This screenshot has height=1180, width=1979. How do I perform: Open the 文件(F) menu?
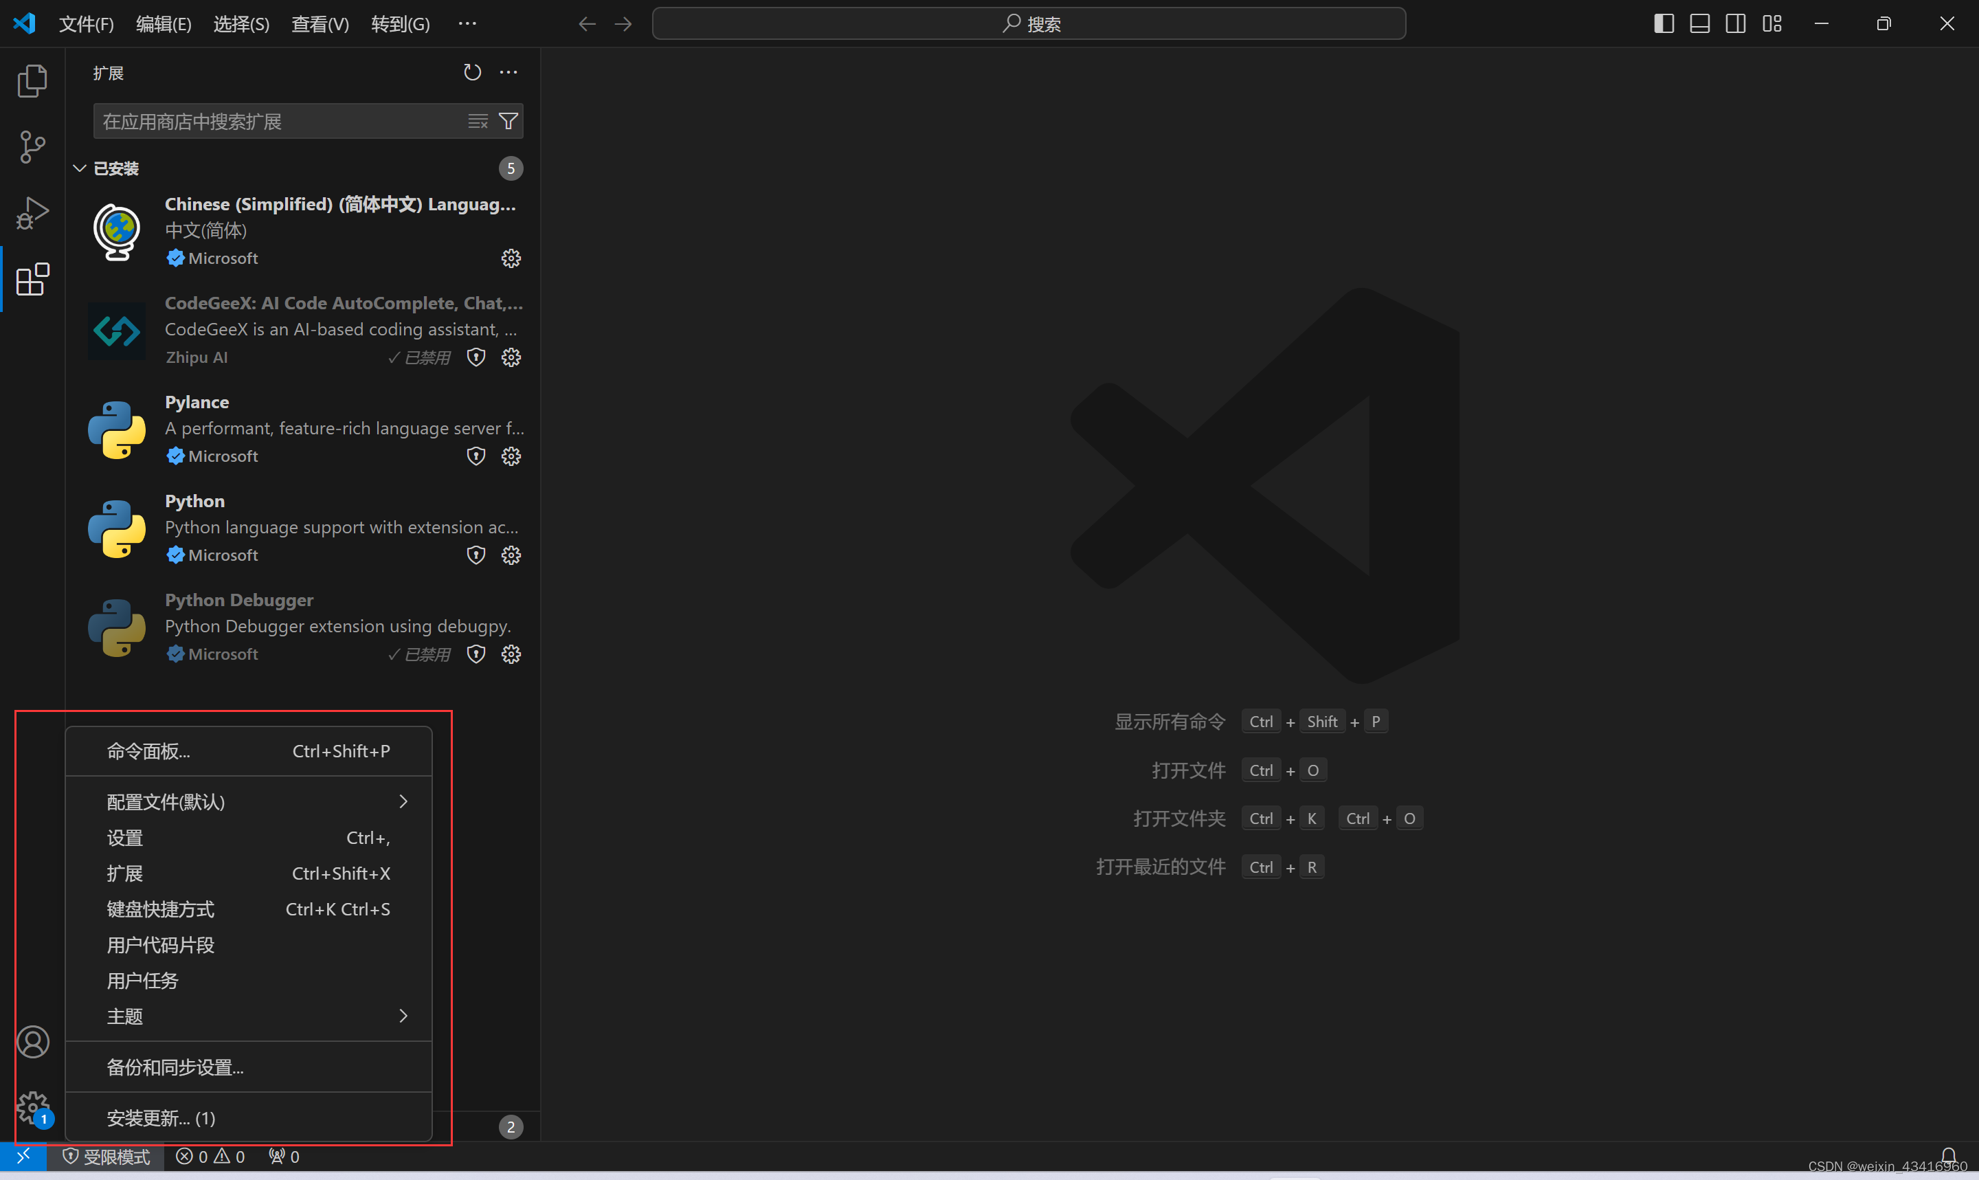87,24
